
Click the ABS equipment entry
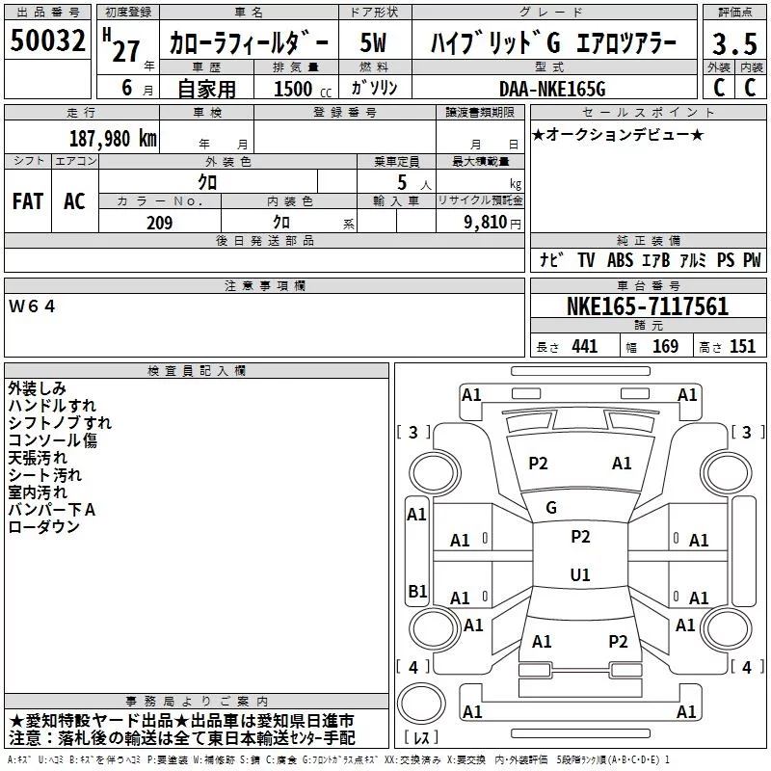620,259
